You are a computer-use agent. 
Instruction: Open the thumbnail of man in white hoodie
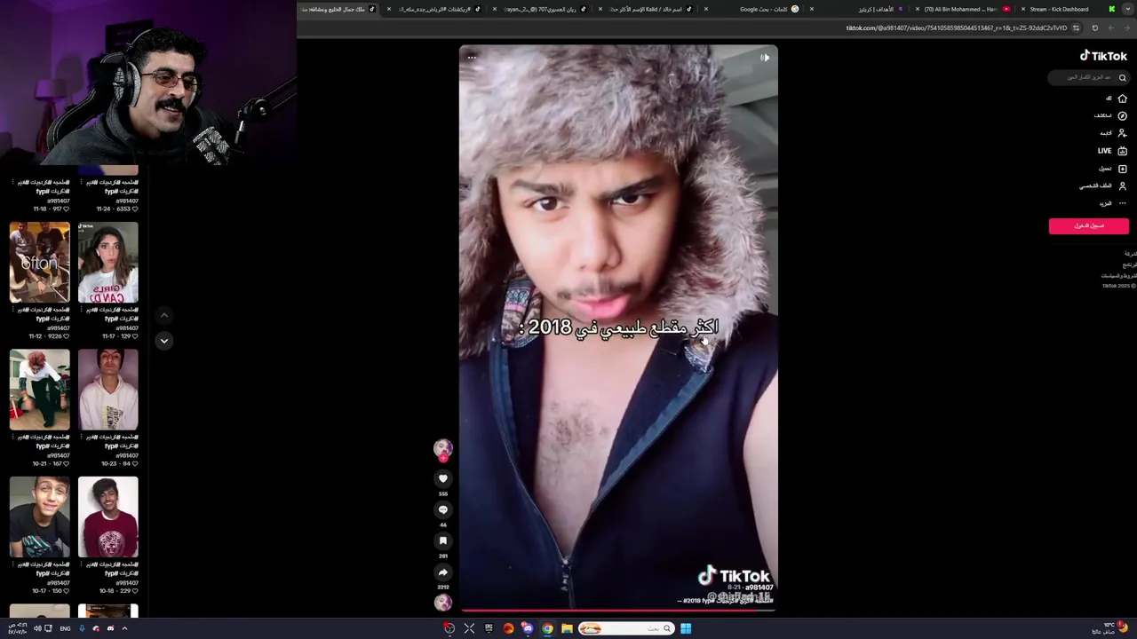[107, 390]
